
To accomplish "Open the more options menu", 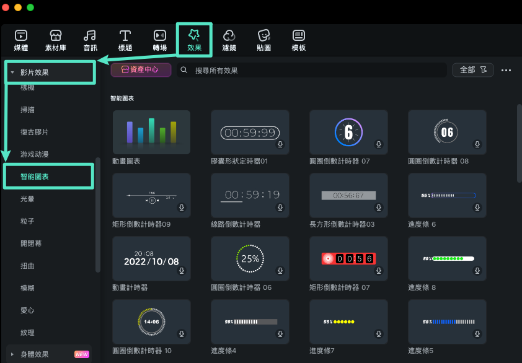I will point(506,70).
